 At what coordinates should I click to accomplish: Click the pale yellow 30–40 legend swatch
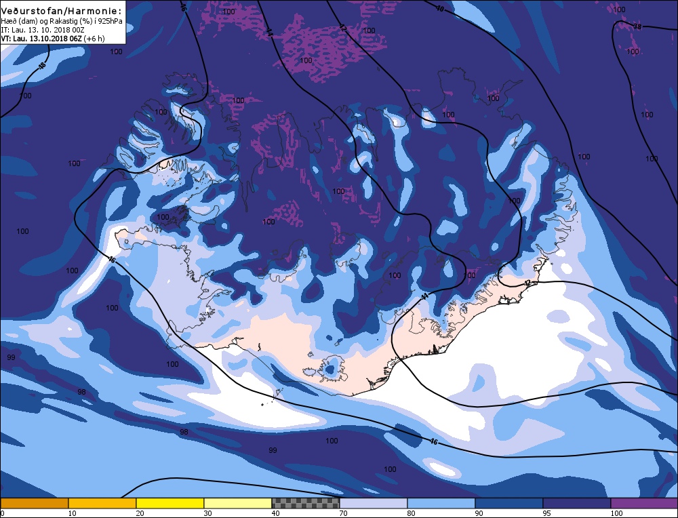click(238, 503)
